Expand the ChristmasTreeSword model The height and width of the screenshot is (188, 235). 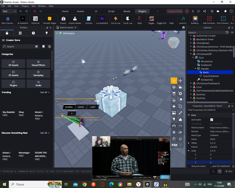tap(191, 83)
